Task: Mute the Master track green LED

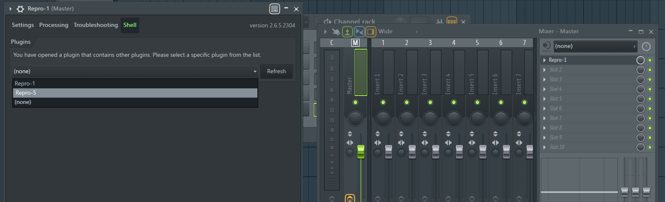Action: click(x=355, y=102)
